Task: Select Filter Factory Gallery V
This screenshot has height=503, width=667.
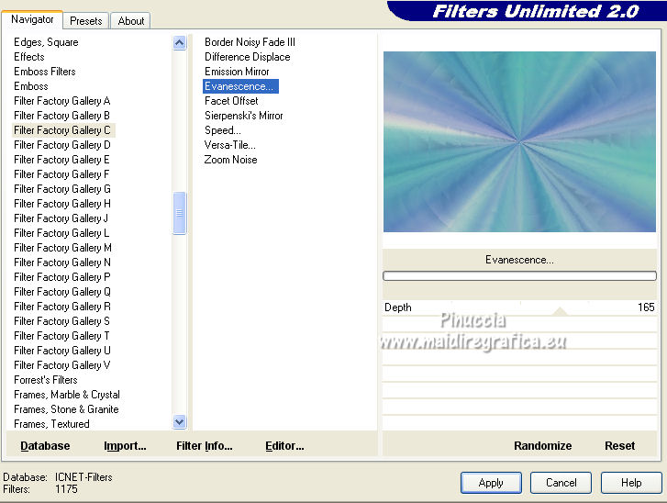Action: (62, 365)
